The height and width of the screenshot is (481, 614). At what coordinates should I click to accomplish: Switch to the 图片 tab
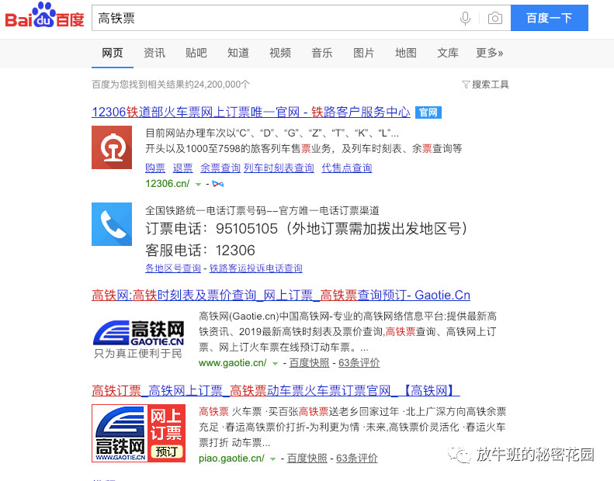click(364, 53)
